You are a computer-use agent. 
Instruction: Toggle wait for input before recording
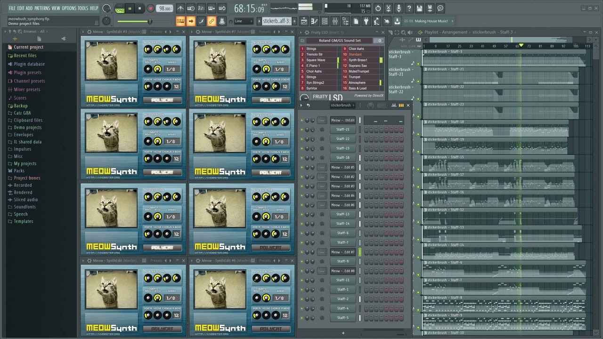(x=191, y=8)
